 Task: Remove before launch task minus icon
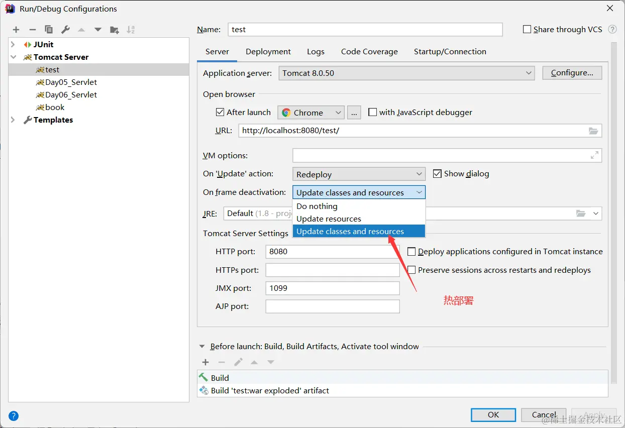[x=222, y=362]
